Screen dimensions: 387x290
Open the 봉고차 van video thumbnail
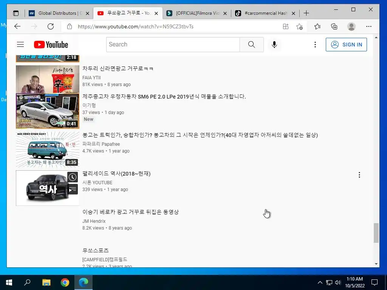pyautogui.click(x=48, y=149)
